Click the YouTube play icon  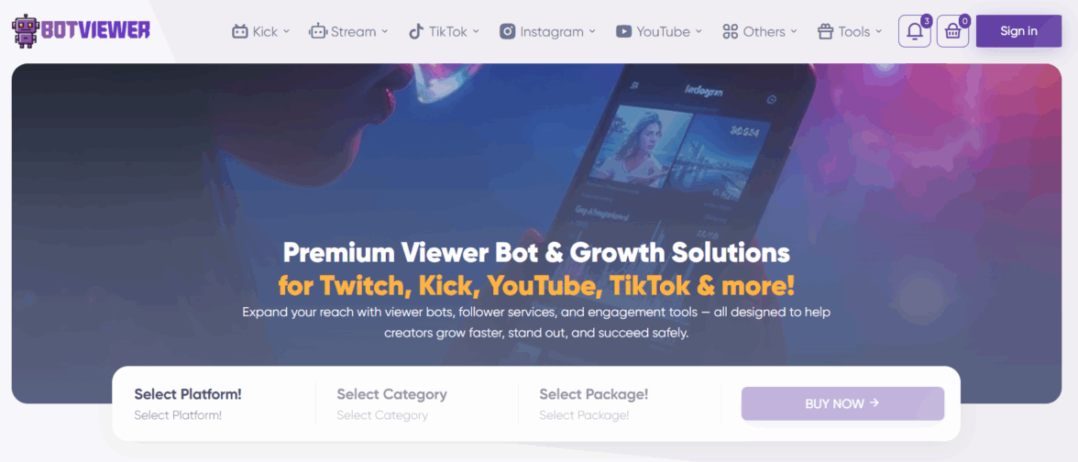pyautogui.click(x=623, y=31)
